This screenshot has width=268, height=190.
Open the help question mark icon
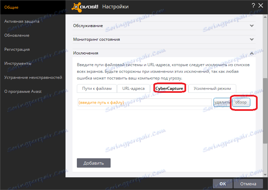click(x=253, y=6)
